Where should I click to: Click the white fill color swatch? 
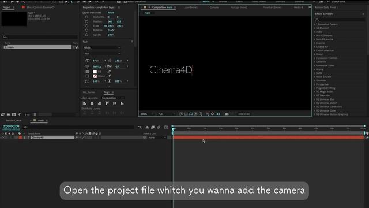[95, 72]
